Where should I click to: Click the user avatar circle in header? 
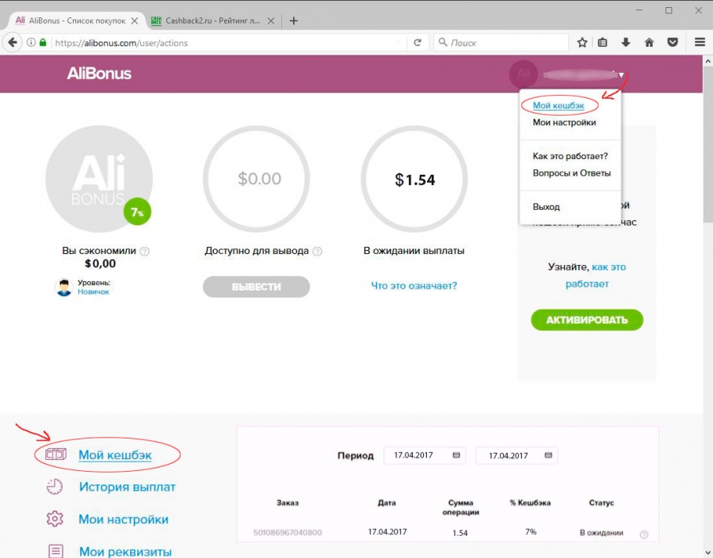coord(524,74)
